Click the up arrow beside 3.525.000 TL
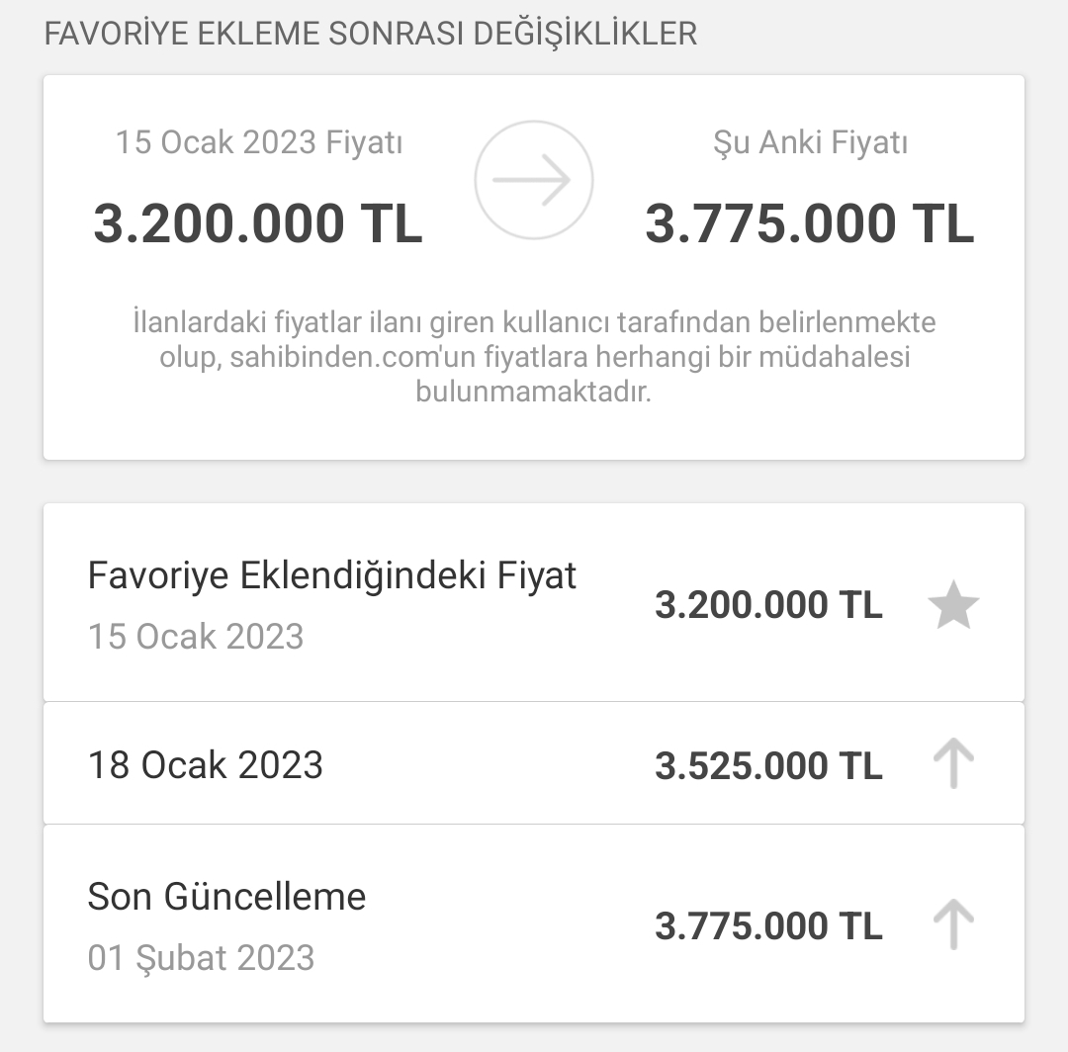The image size is (1068, 1052). 953,763
